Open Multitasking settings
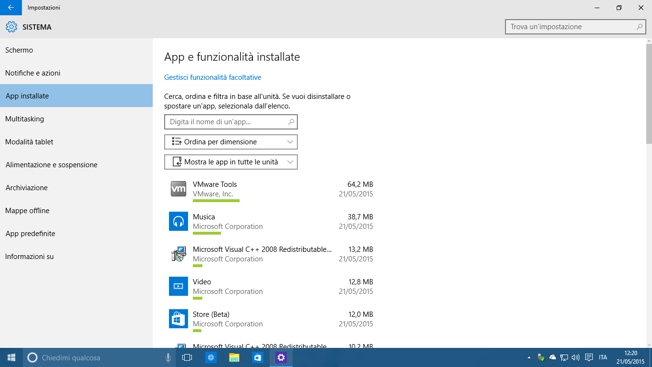Viewport: 652px width, 367px height. (x=76, y=119)
